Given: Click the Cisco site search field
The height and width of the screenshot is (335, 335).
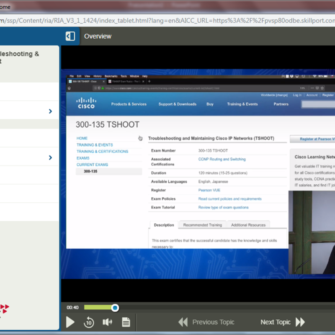Looking at the screenshot, I should point(318,104).
